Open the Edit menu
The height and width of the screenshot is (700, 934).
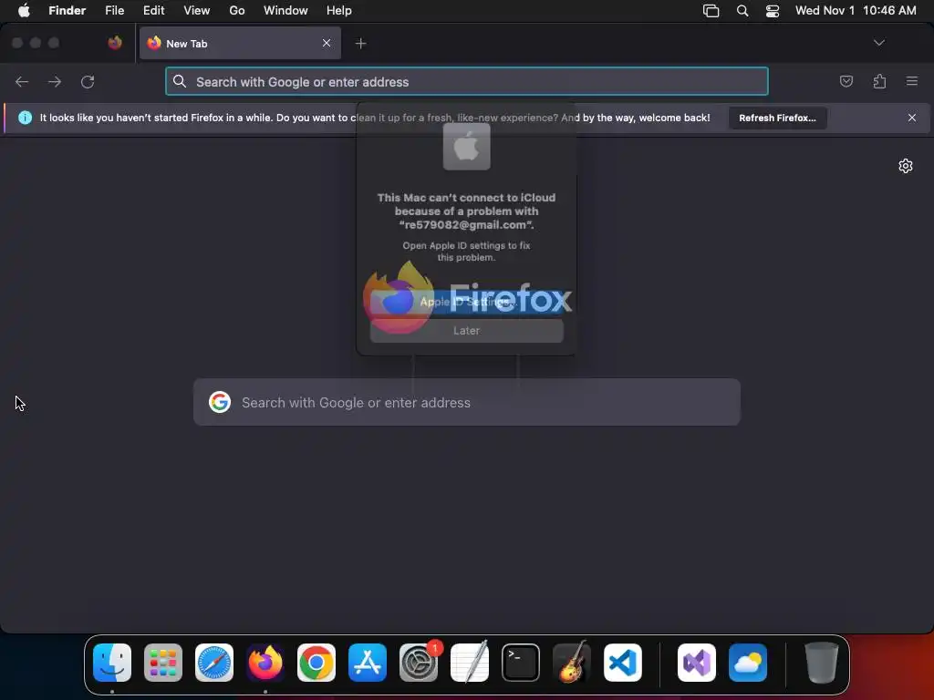(x=153, y=10)
